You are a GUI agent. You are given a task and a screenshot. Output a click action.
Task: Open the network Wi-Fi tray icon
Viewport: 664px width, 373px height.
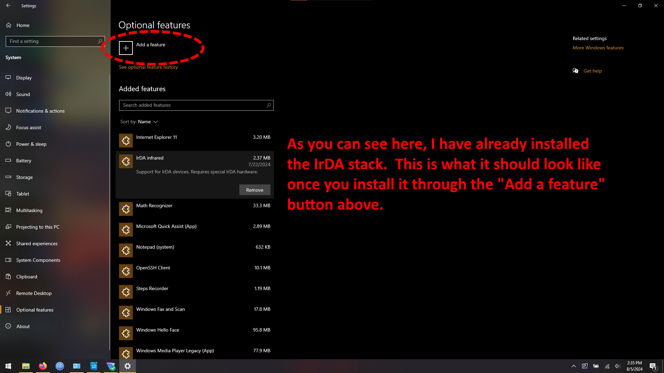(x=607, y=366)
